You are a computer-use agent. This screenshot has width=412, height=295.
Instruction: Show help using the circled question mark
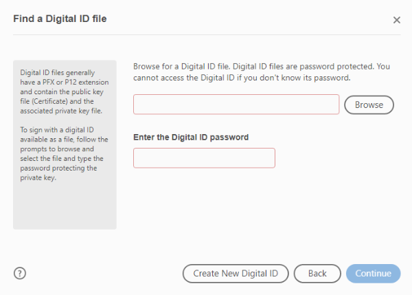pyautogui.click(x=20, y=273)
